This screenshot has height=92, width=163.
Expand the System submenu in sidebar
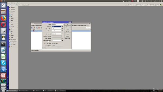click(x=12, y=28)
